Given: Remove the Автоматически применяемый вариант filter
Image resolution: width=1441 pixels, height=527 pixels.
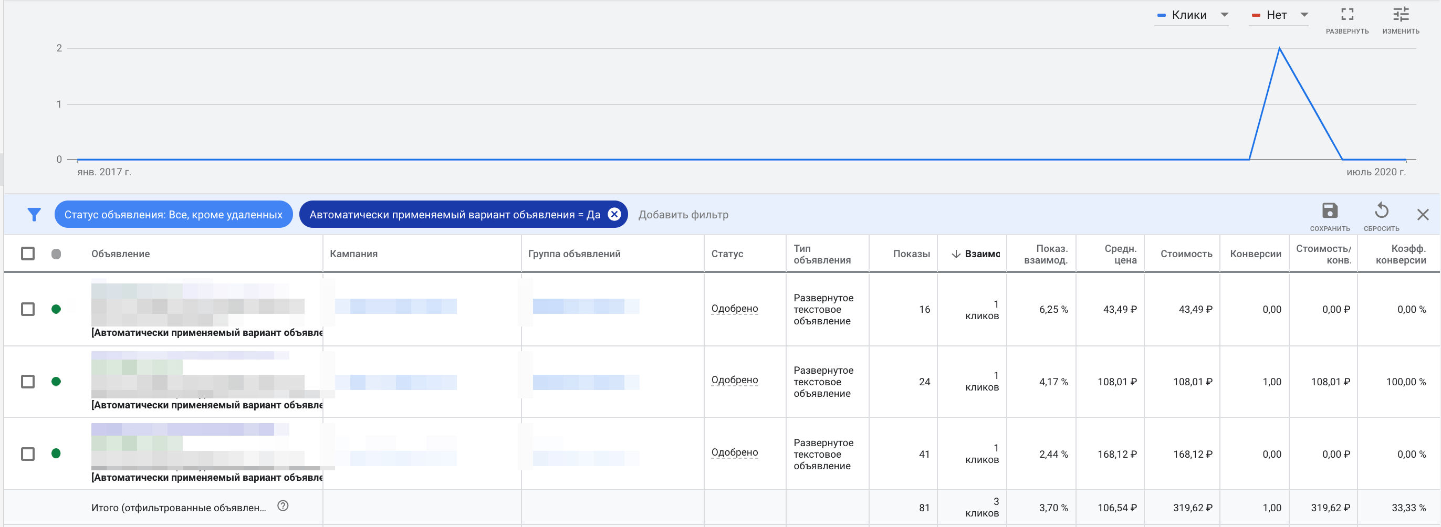Looking at the screenshot, I should pyautogui.click(x=614, y=215).
